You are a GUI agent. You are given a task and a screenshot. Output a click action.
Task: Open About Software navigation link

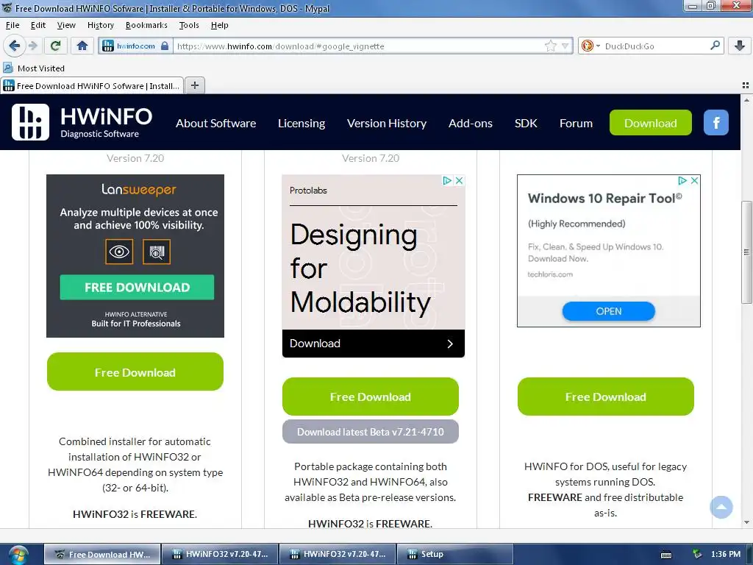[x=215, y=123]
